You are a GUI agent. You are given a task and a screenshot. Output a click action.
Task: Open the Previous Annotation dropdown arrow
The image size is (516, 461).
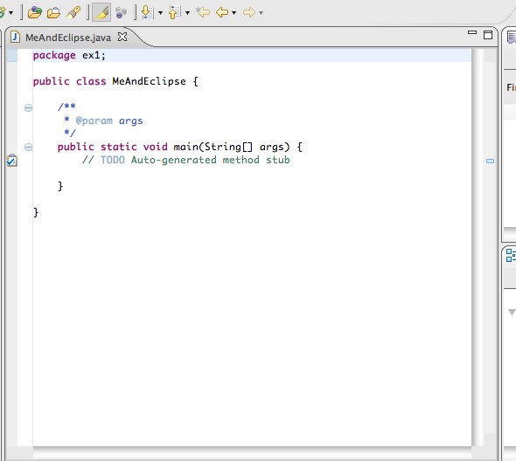click(x=187, y=13)
